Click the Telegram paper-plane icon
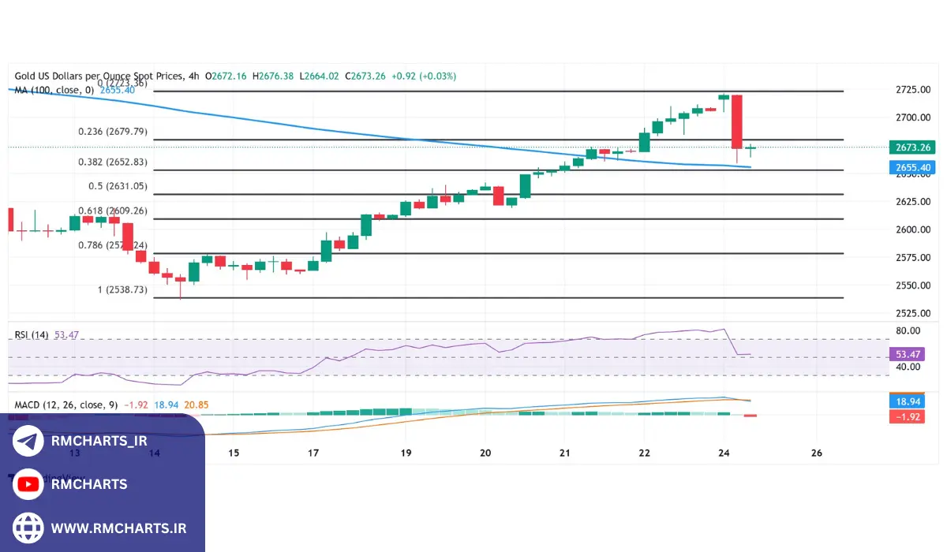The width and height of the screenshot is (947, 552). (28, 442)
